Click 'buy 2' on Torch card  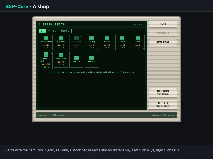click(x=137, y=45)
